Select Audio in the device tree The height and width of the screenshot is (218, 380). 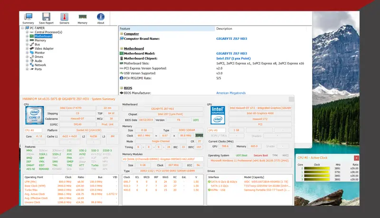click(38, 61)
